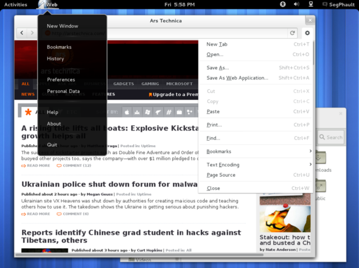Expand the Bookmarks submenu in gear menu
The height and width of the screenshot is (268, 359).
pyautogui.click(x=256, y=151)
